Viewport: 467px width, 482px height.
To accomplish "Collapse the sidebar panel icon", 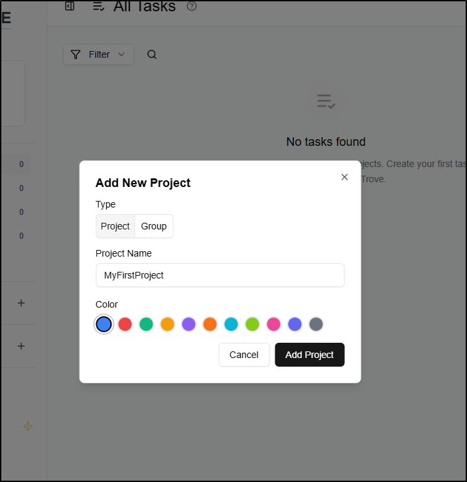I will click(70, 6).
